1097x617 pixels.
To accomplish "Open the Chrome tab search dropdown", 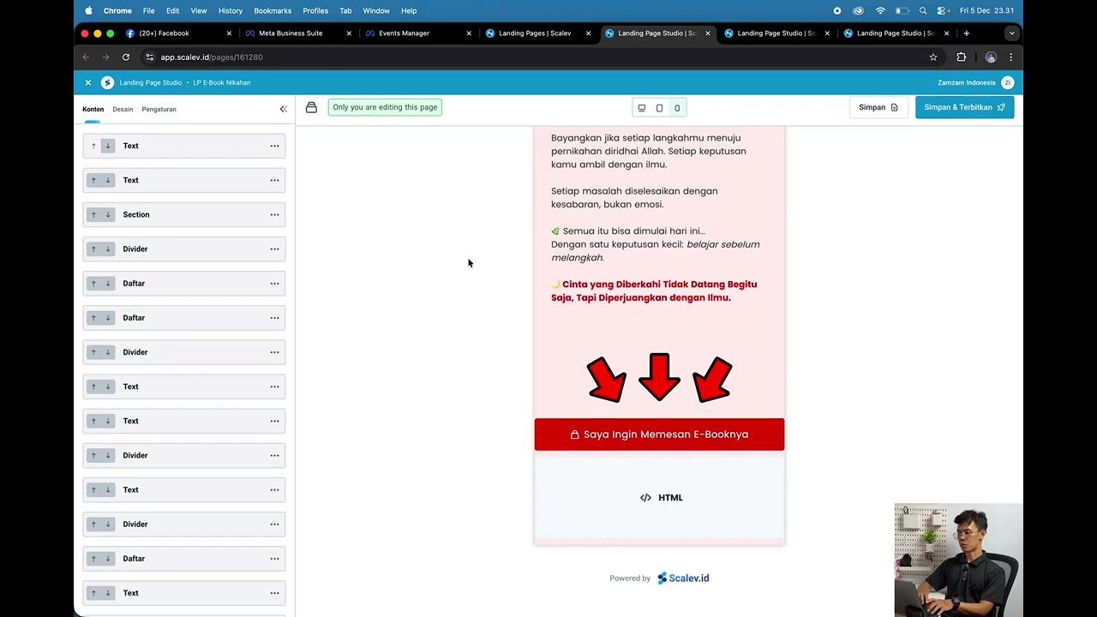I will coord(1011,33).
